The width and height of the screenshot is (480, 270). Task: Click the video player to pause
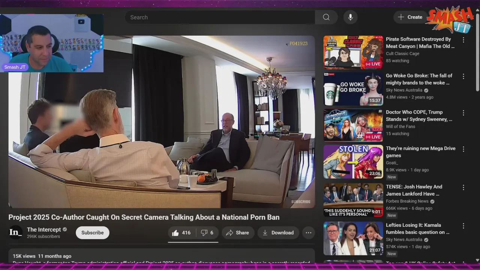[x=162, y=121]
